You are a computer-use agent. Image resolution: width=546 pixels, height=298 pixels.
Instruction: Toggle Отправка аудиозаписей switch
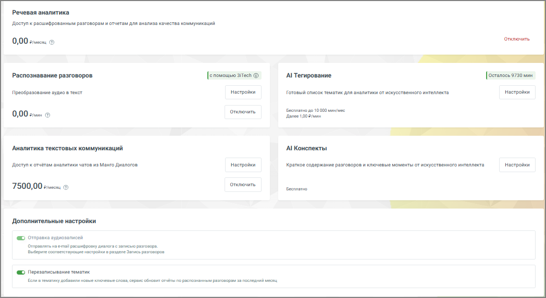(21, 238)
